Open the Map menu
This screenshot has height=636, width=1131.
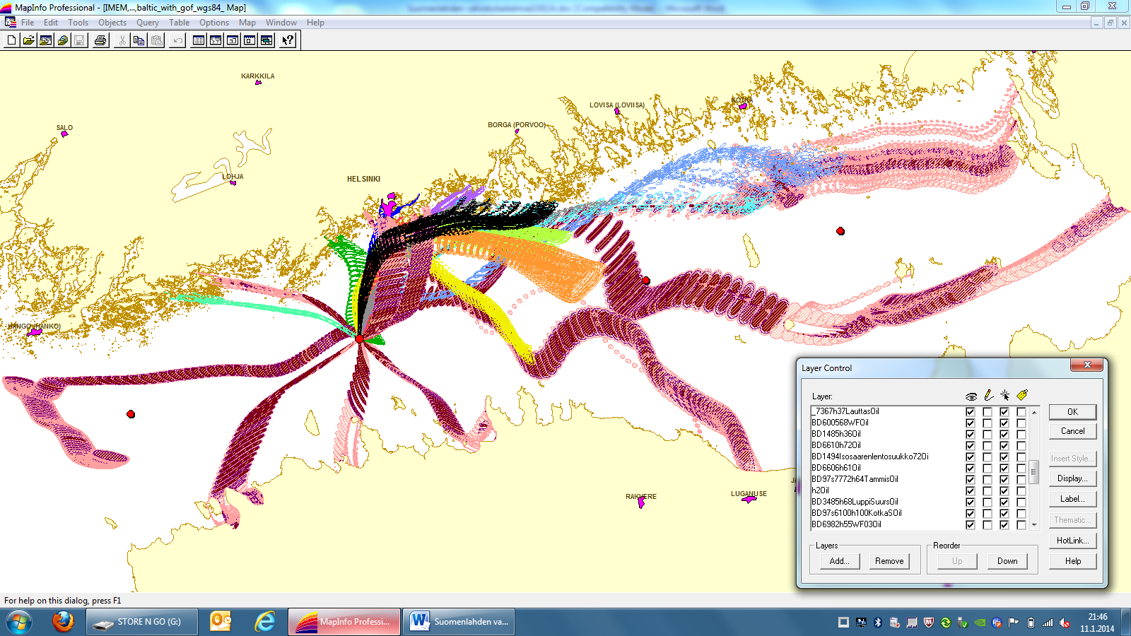click(247, 23)
